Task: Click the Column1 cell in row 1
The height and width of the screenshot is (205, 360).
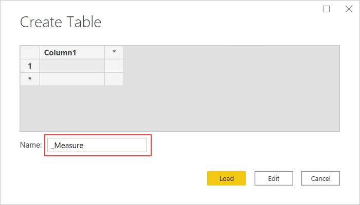Action: (x=72, y=66)
